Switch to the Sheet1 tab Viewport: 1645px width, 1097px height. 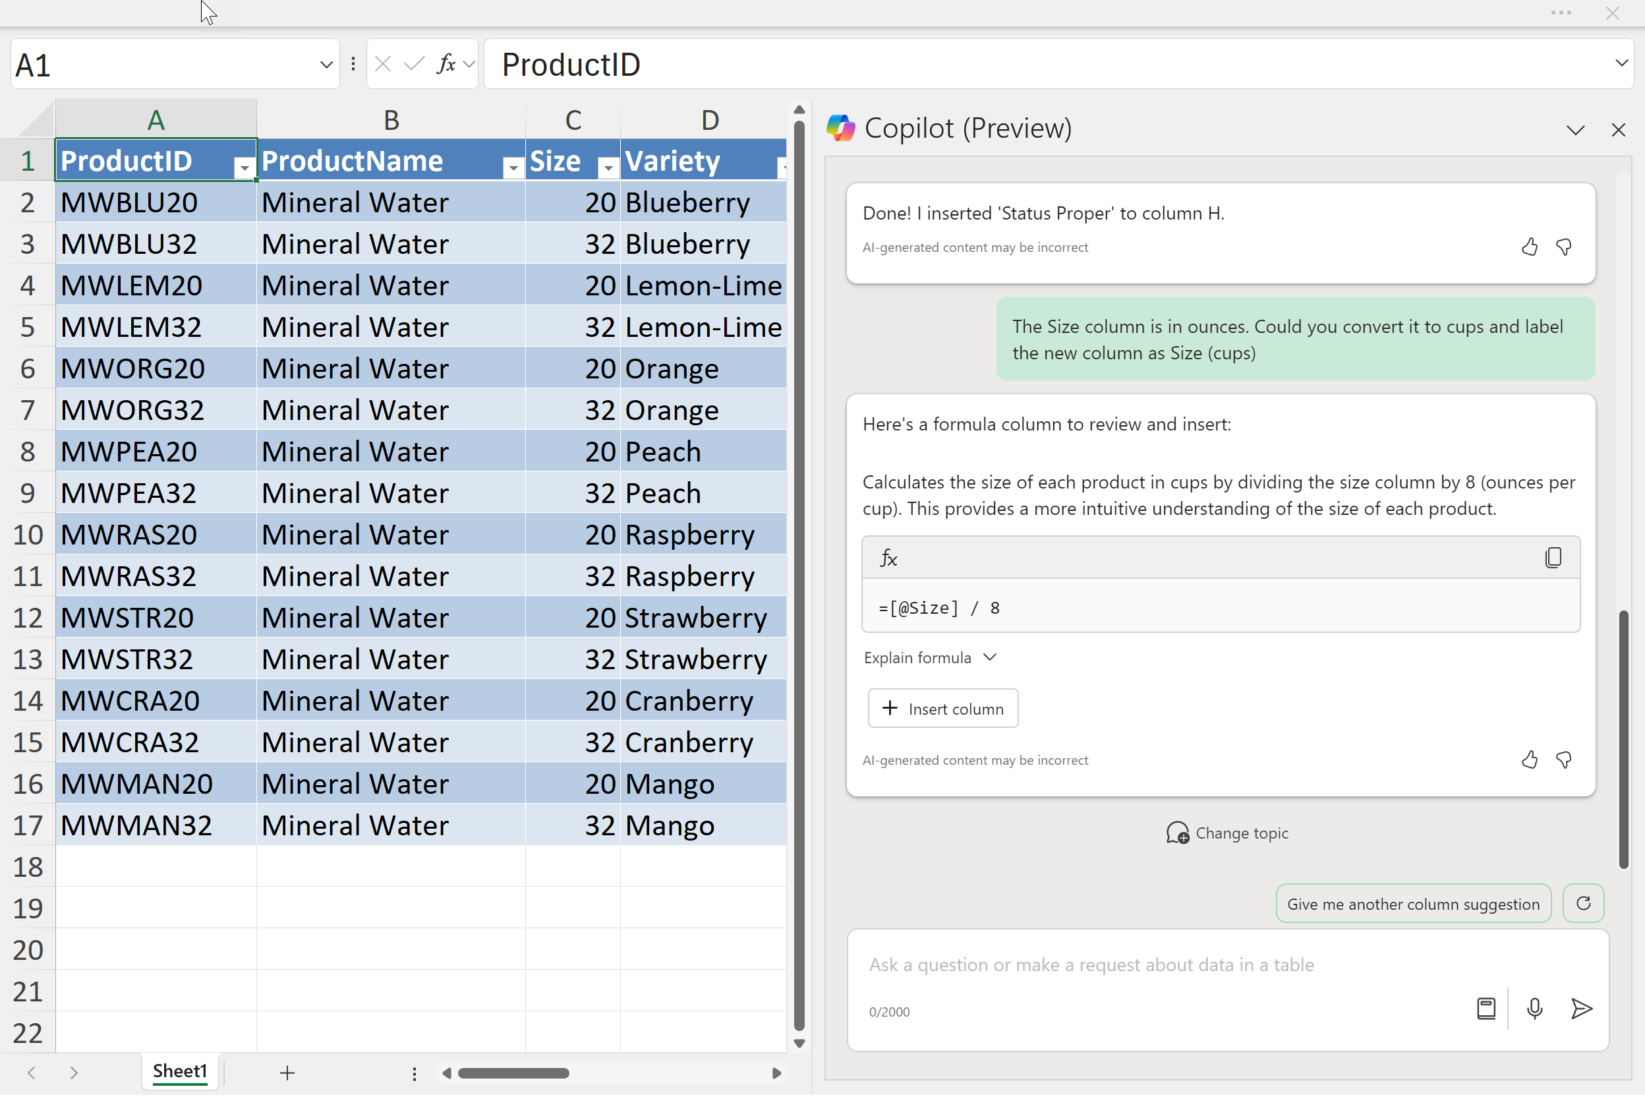point(180,1072)
